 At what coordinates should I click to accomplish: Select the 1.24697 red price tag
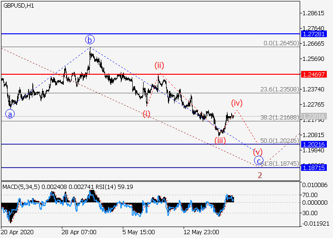click(x=314, y=74)
